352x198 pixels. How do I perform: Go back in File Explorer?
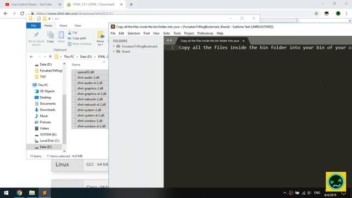pos(31,57)
